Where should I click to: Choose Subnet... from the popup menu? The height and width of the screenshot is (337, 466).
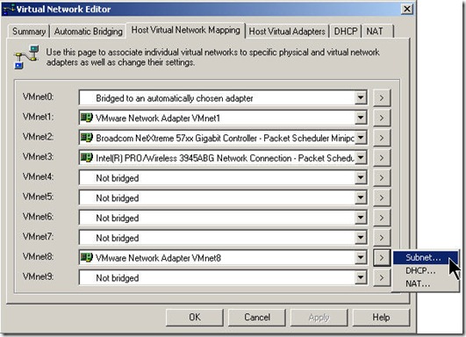(426, 258)
